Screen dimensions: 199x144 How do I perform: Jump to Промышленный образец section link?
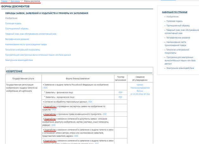pyautogui.click(x=17, y=29)
